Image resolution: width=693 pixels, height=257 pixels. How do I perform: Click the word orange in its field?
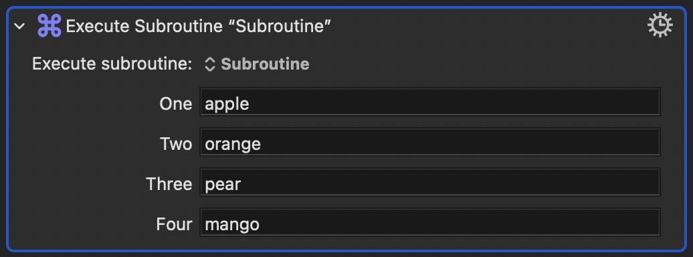(233, 145)
